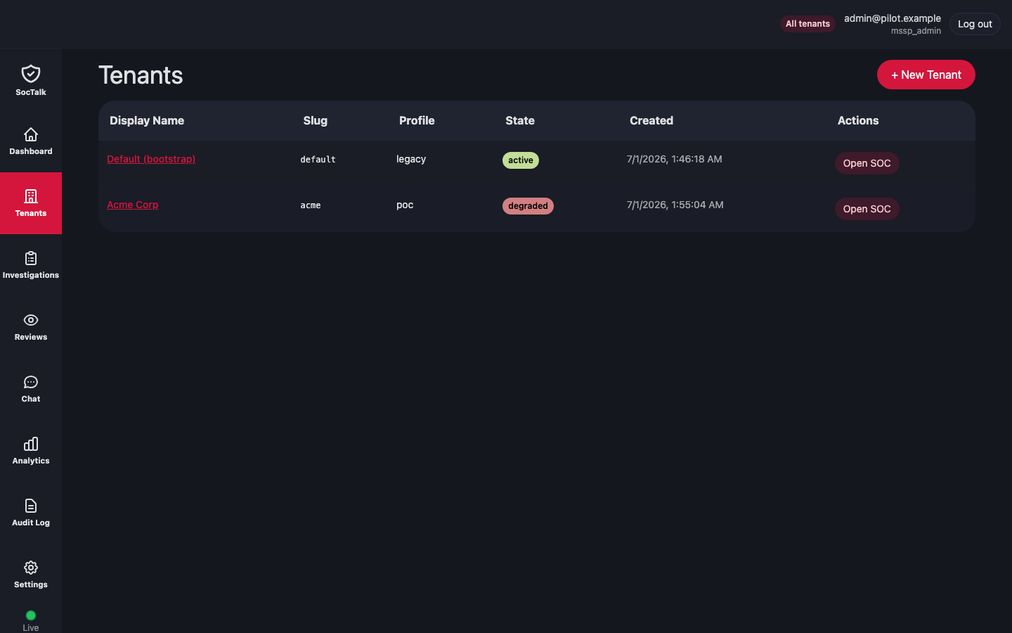Open the Settings gear icon

(31, 568)
